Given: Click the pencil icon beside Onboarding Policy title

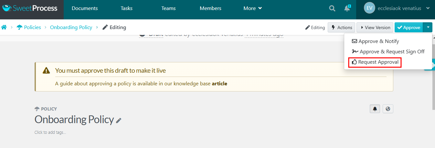Looking at the screenshot, I should click(119, 121).
